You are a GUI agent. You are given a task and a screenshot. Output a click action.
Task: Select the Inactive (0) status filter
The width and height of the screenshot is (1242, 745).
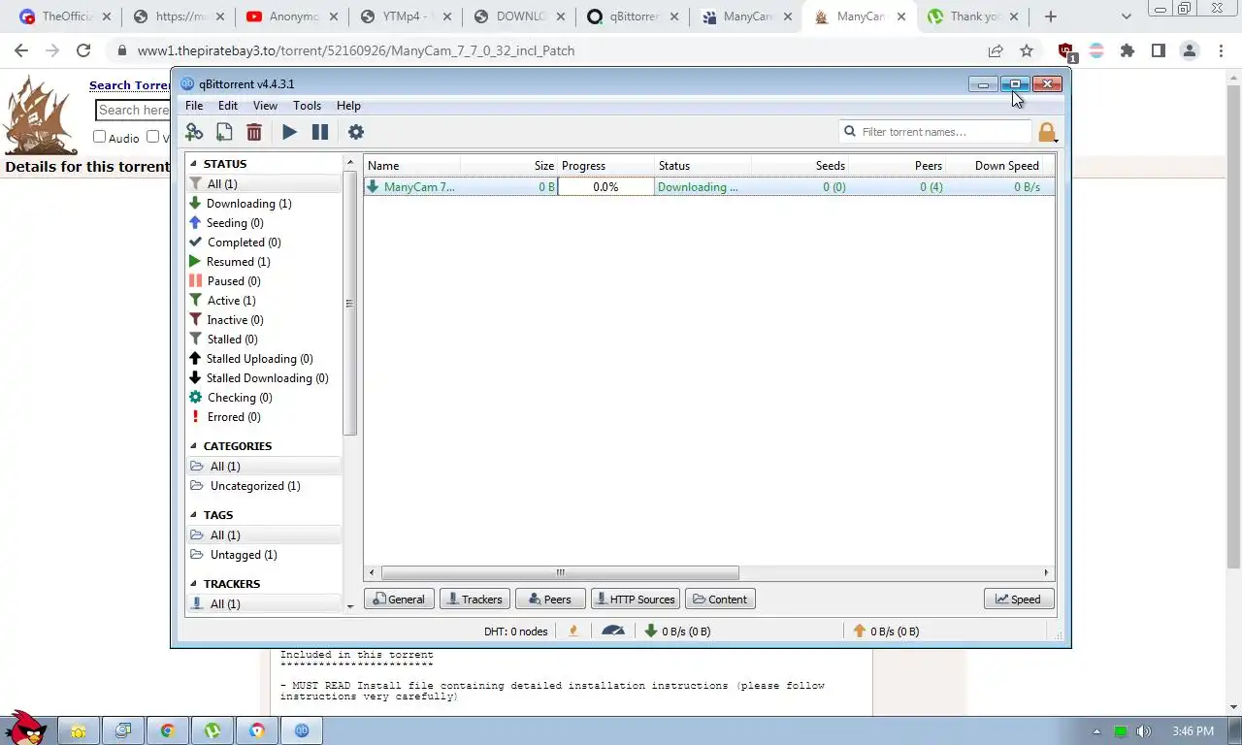click(x=235, y=320)
